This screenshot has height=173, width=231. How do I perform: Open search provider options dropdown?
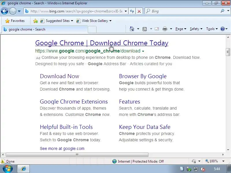[228, 11]
